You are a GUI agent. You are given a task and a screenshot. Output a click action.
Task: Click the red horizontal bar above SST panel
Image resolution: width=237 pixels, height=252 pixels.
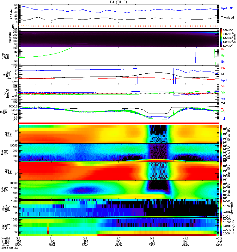[x=119, y=123]
